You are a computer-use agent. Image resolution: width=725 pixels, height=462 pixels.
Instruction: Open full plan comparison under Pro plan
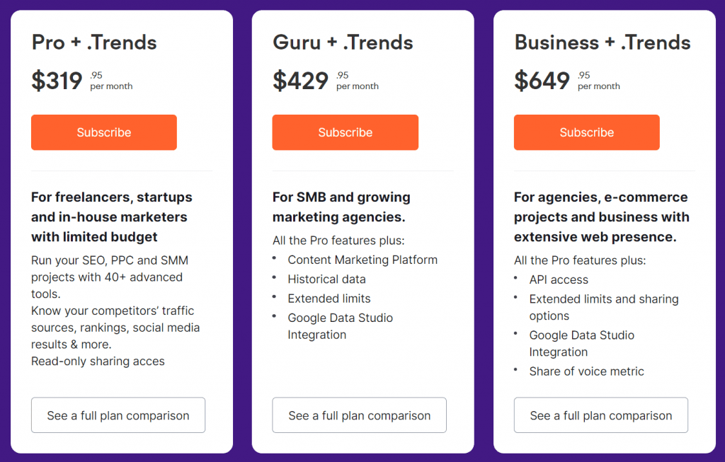coord(118,415)
